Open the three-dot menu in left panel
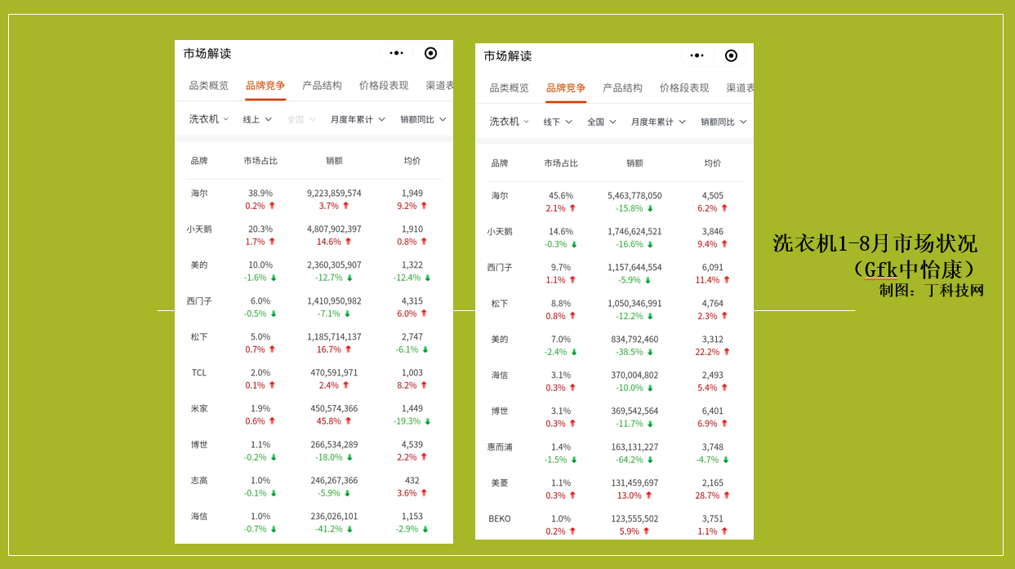This screenshot has width=1015, height=569. tap(397, 53)
